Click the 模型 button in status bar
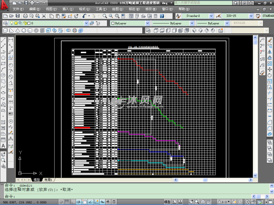The height and width of the screenshot is (205, 274). pos(167,202)
